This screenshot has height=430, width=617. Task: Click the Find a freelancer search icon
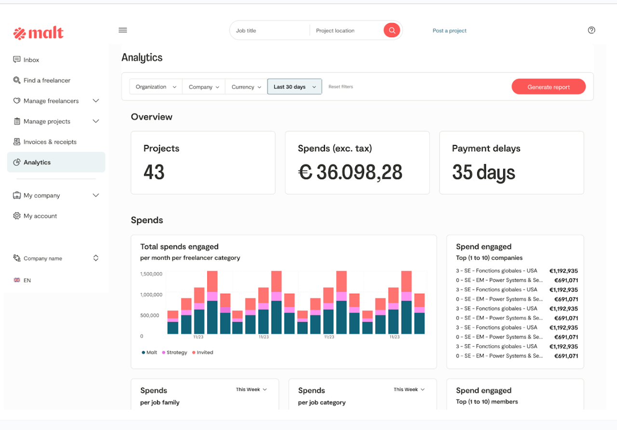pyautogui.click(x=17, y=80)
